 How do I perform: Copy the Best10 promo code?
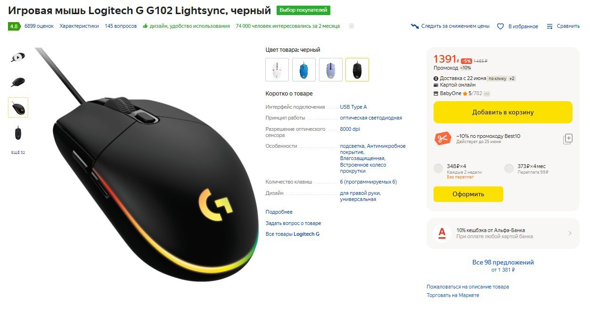tap(568, 139)
